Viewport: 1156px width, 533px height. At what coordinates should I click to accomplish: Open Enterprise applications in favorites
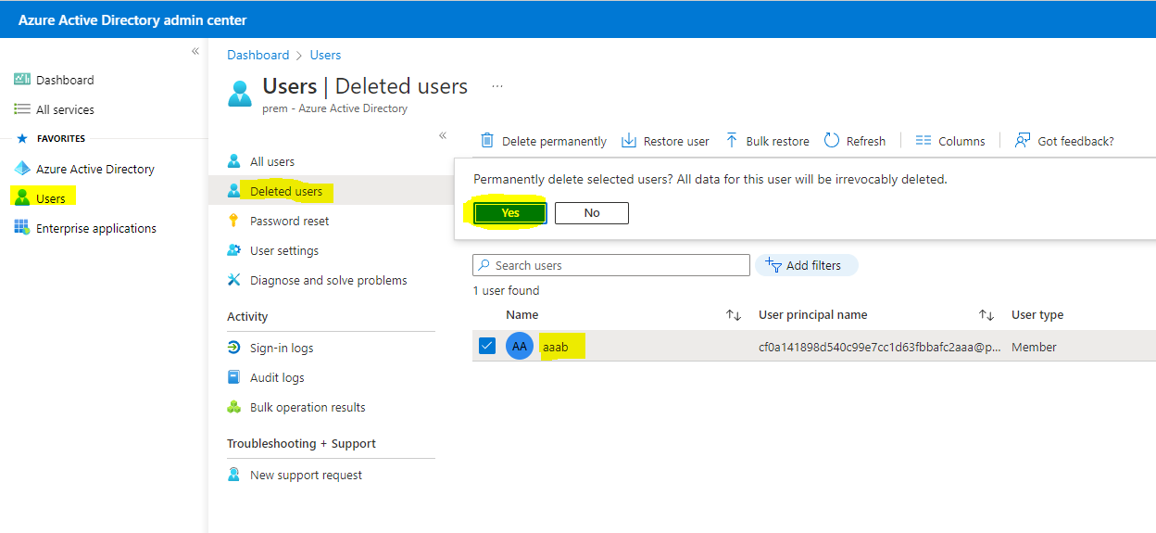coord(96,228)
